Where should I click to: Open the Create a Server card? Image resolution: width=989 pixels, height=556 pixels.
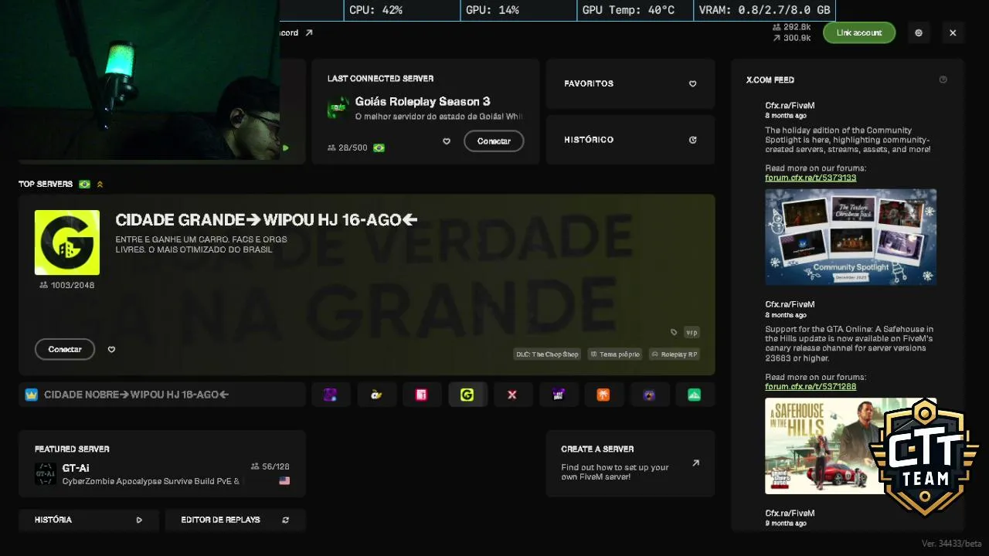(x=630, y=463)
